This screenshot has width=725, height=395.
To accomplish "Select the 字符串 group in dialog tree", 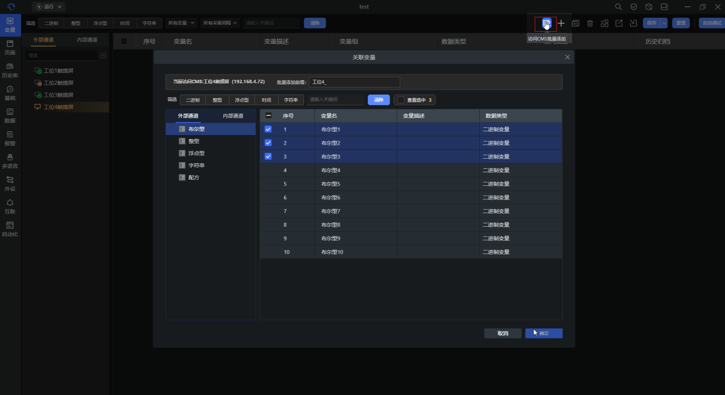I will tap(211, 165).
